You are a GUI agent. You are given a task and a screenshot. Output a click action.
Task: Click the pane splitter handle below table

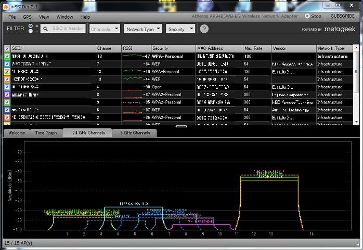pos(181,126)
